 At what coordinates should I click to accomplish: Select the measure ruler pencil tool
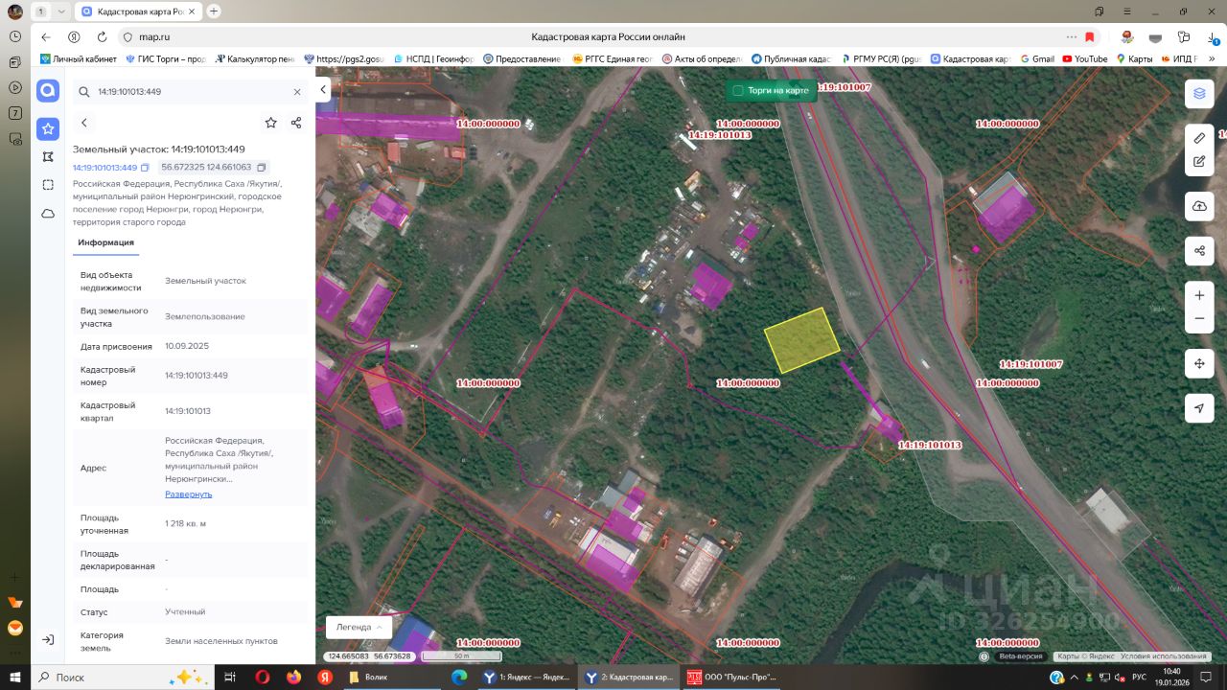point(1199,138)
